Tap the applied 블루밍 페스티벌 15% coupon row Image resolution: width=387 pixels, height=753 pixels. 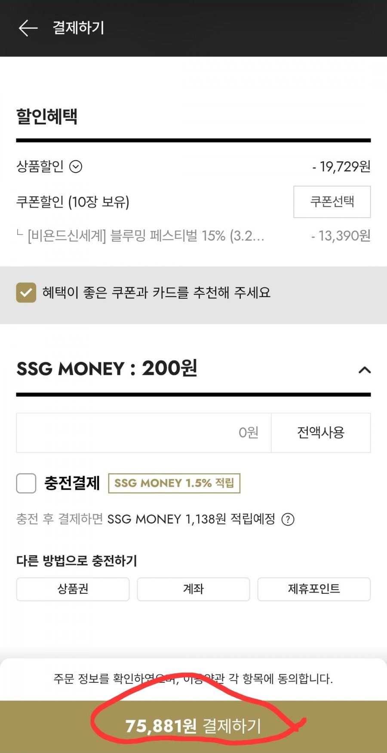[x=146, y=236]
